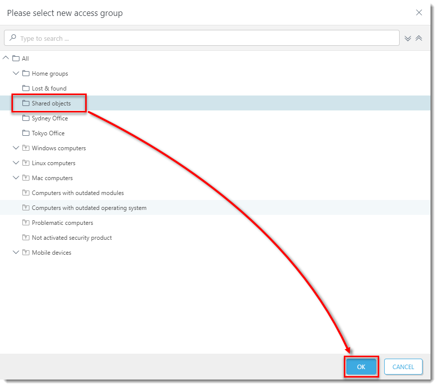Viewport: 438px width, 387px height.
Task: Click the search magnifier icon
Action: pyautogui.click(x=13, y=38)
